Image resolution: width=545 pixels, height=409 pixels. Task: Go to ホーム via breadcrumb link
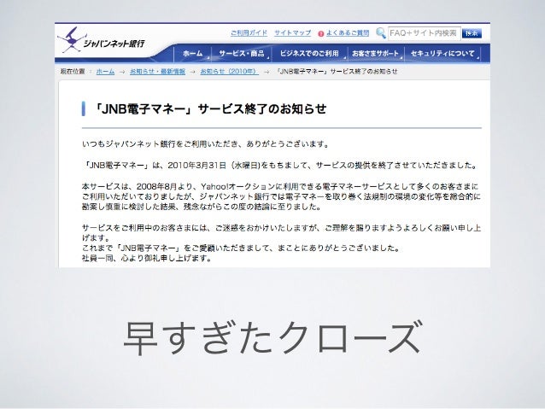[x=105, y=72]
